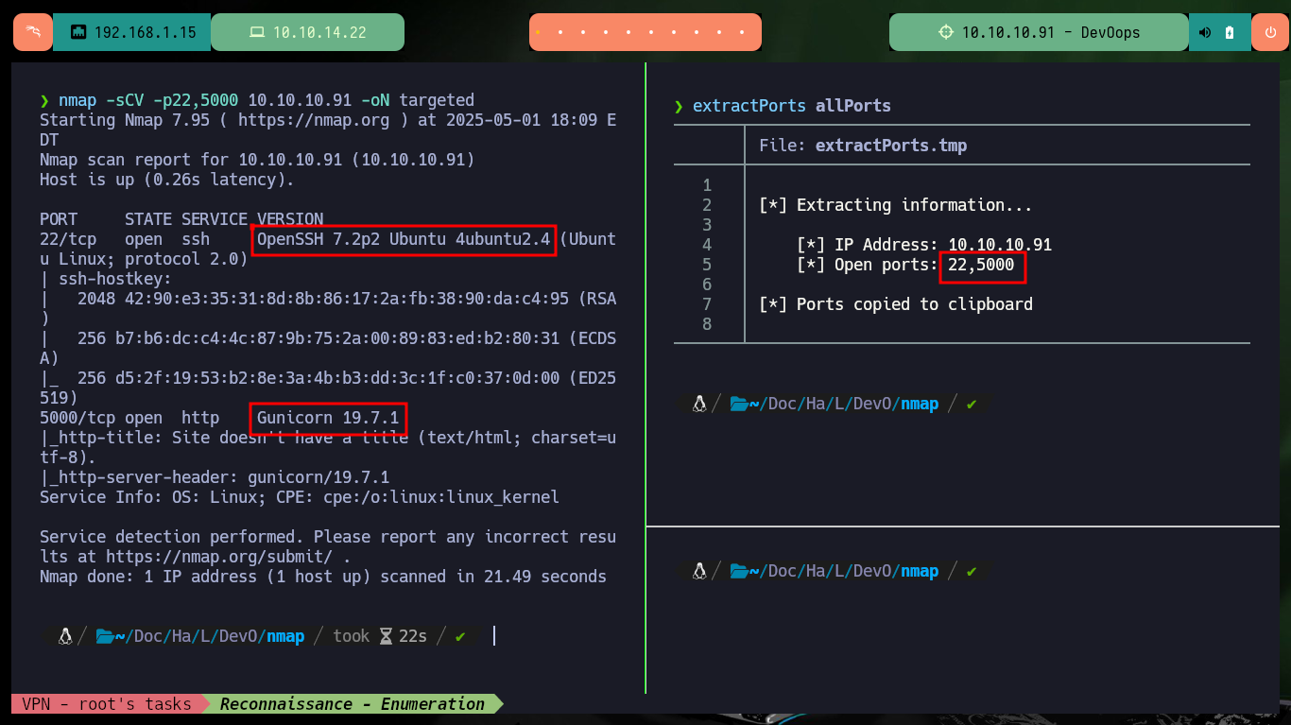
Task: Click "nmap" directory in left pane prompt
Action: pos(285,636)
